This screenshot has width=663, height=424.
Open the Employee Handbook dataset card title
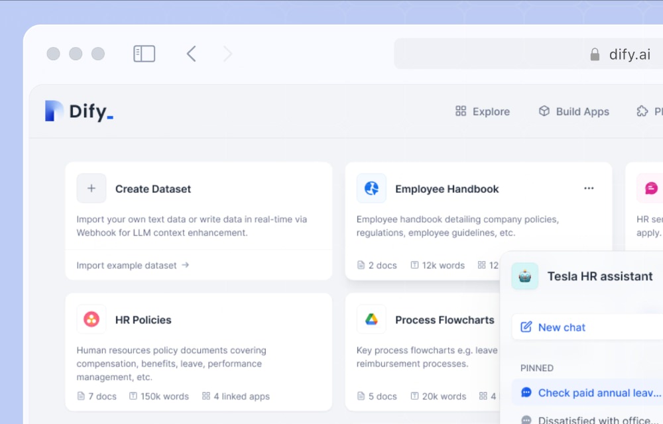[x=447, y=189]
